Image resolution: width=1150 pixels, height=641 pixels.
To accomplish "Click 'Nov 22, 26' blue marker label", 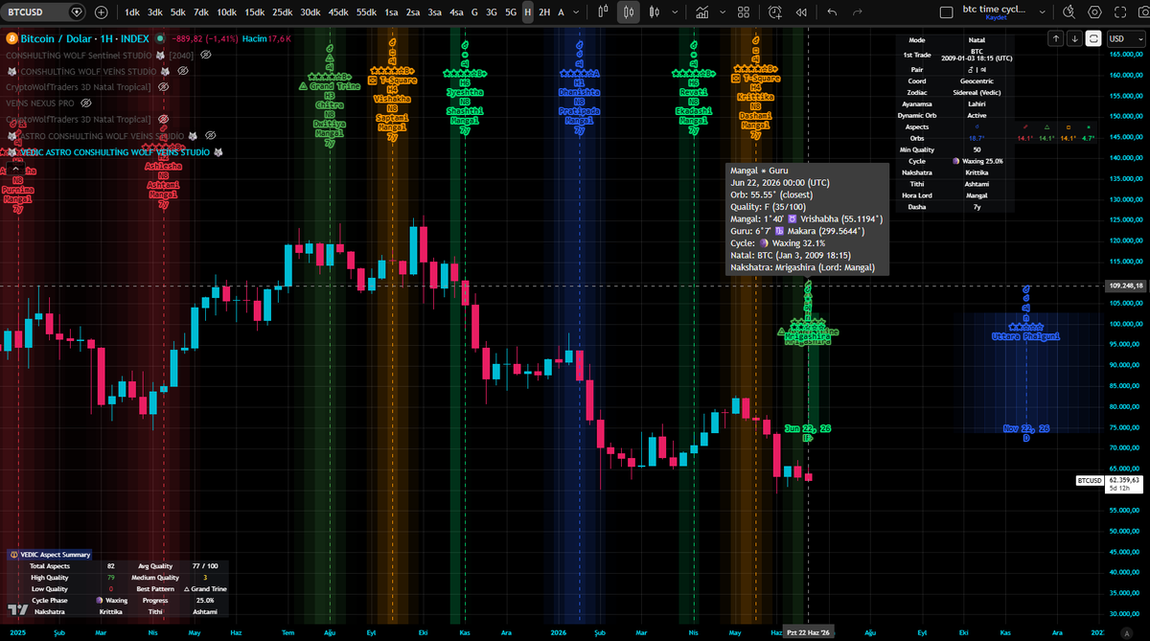I will click(x=1025, y=428).
